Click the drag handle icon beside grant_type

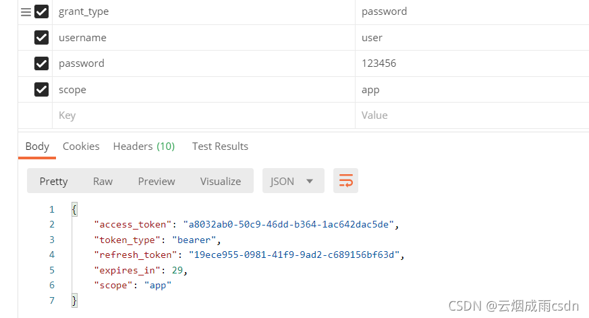26,12
